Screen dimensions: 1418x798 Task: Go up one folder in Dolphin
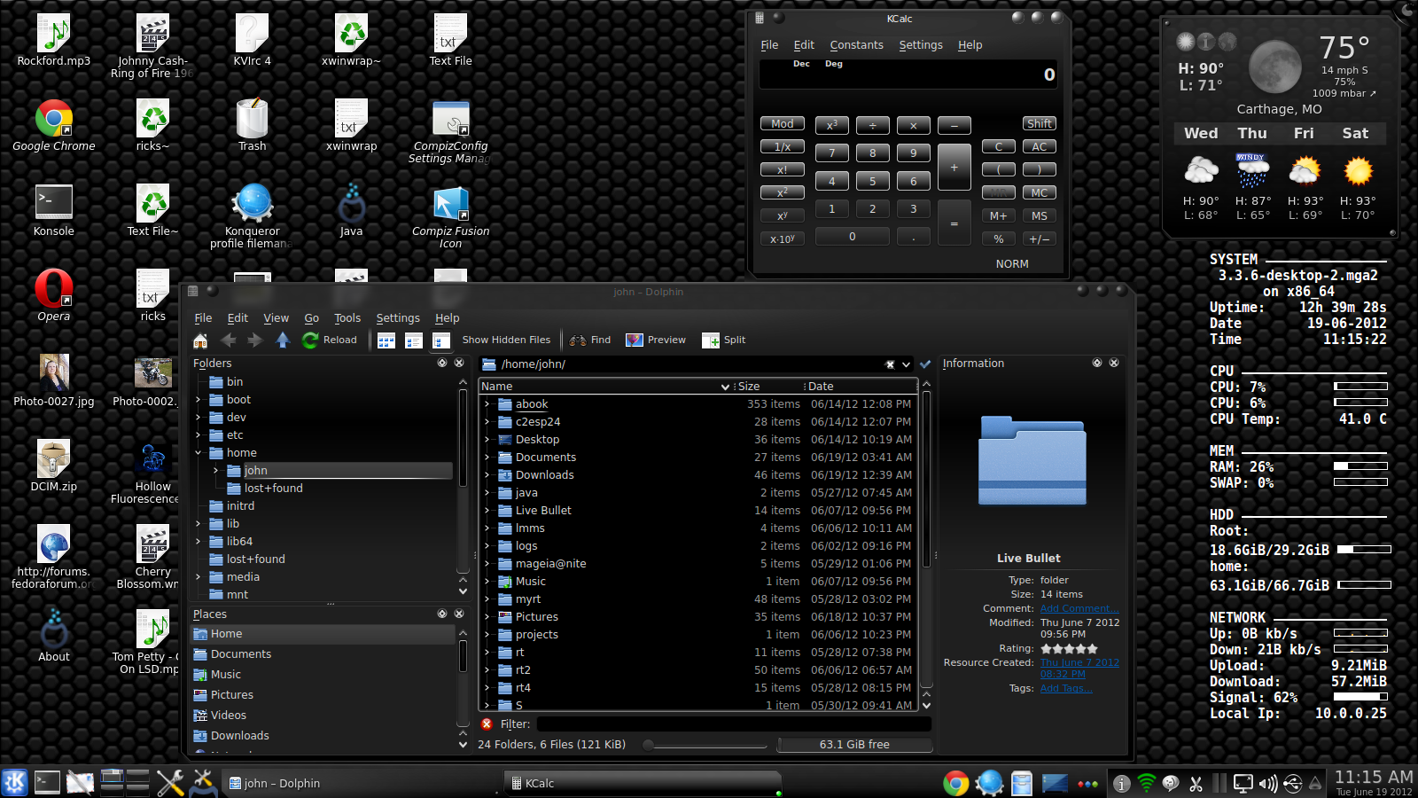[283, 340]
